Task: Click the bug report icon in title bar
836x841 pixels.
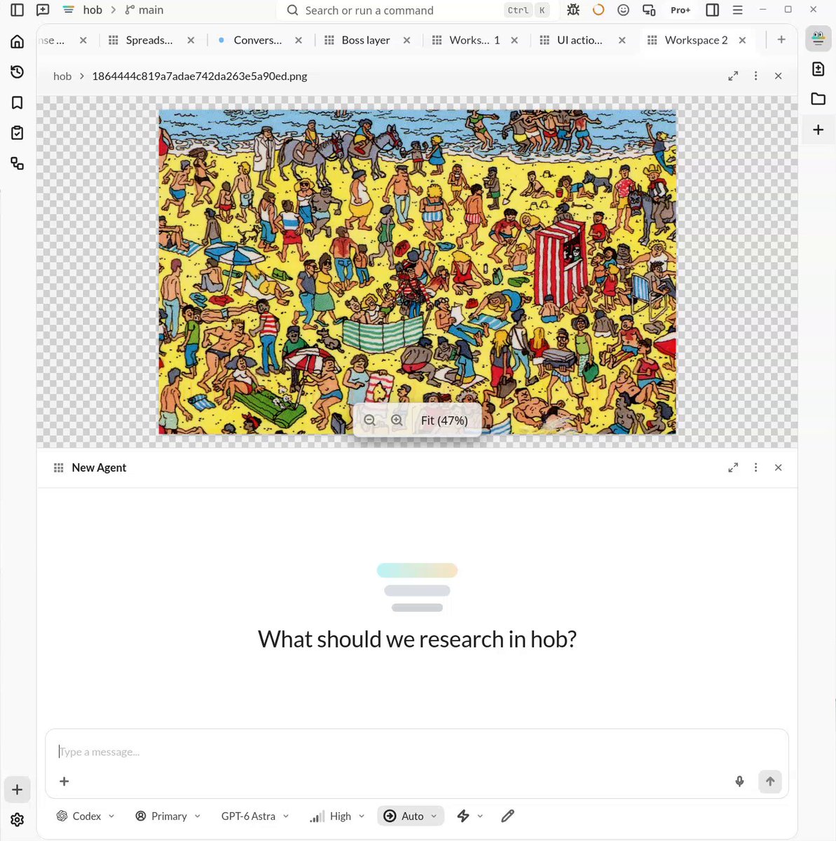Action: pos(573,10)
